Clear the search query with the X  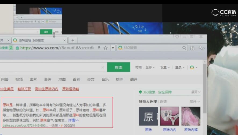point(102,67)
